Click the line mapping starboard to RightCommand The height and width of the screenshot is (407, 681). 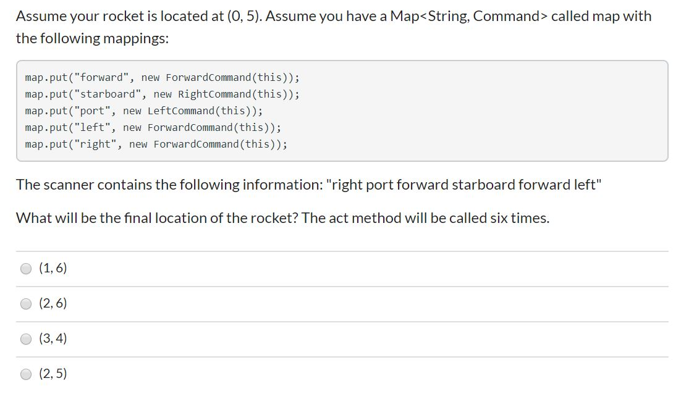[162, 94]
